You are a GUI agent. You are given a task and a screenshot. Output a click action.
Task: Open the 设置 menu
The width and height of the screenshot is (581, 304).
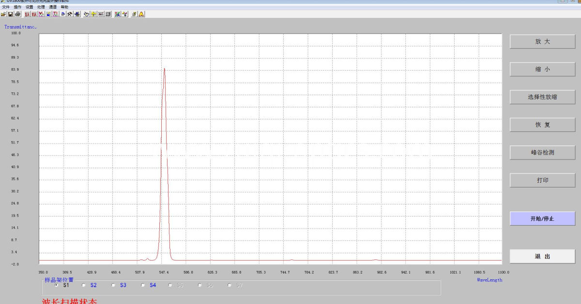point(30,7)
